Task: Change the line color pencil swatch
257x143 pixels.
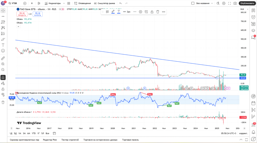Action: [113, 12]
